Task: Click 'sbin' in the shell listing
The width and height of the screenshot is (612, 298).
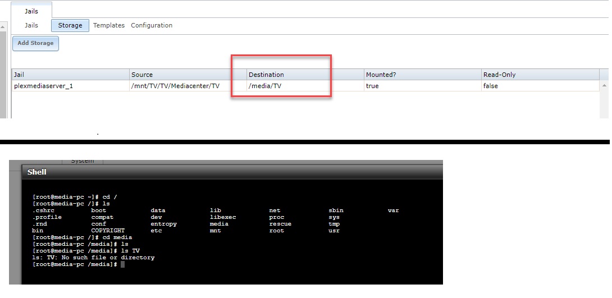Action: coord(336,210)
